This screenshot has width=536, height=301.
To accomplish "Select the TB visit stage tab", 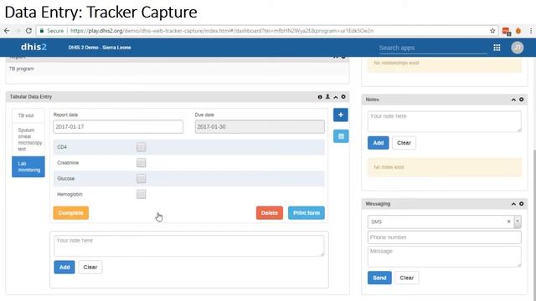I will tap(28, 115).
